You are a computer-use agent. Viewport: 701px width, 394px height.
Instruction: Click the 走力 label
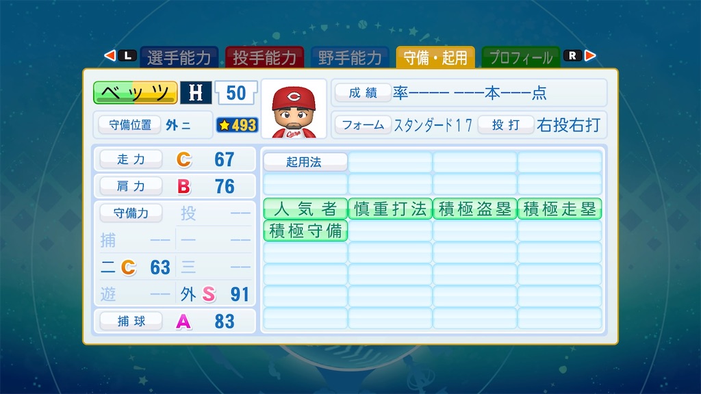tap(131, 159)
